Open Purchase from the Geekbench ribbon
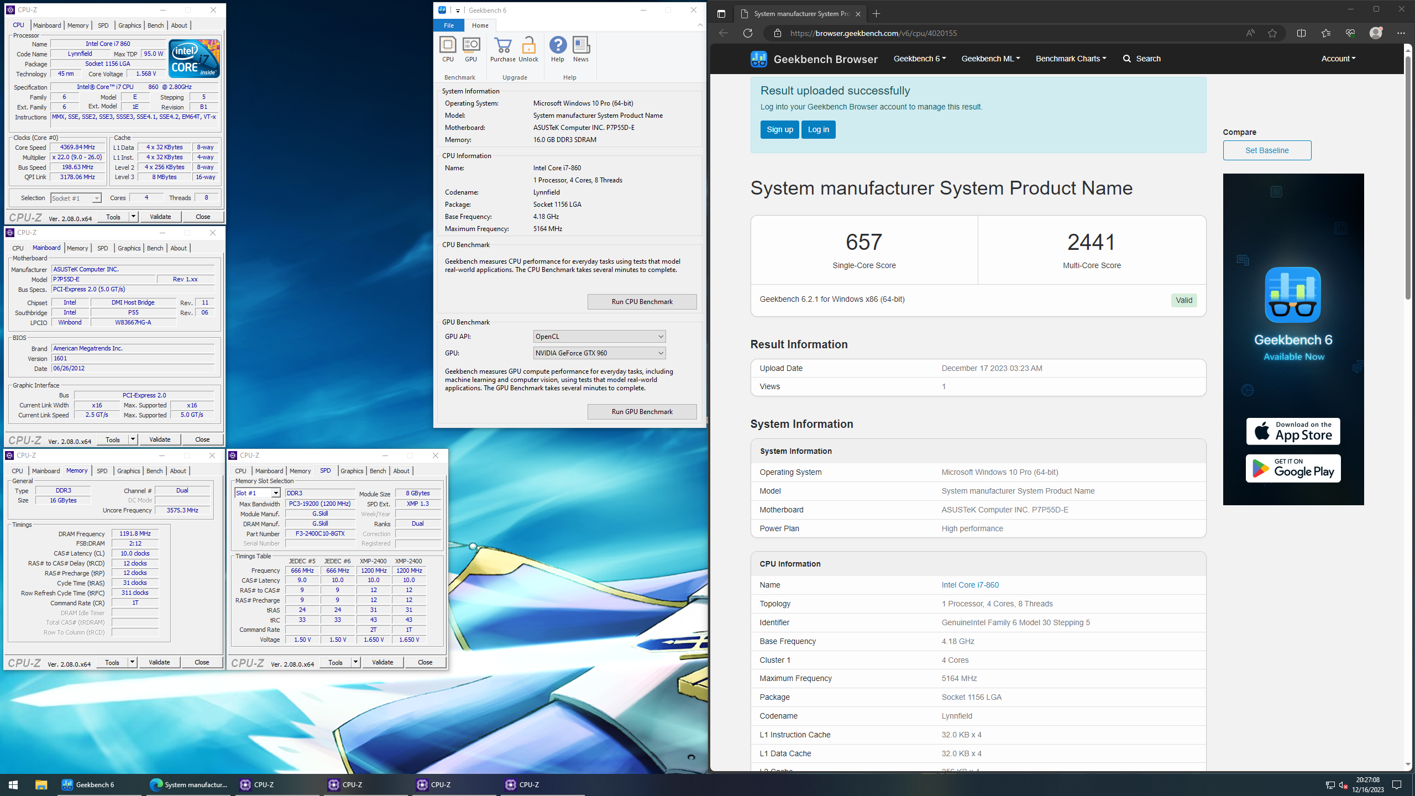Viewport: 1415px width, 796px height. point(502,49)
